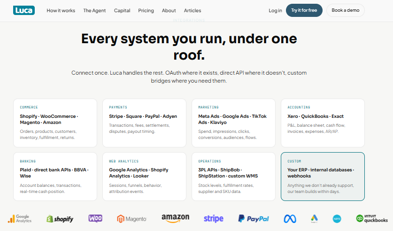The height and width of the screenshot is (231, 393).
Task: Open the Banking integrations card
Action: [55, 177]
